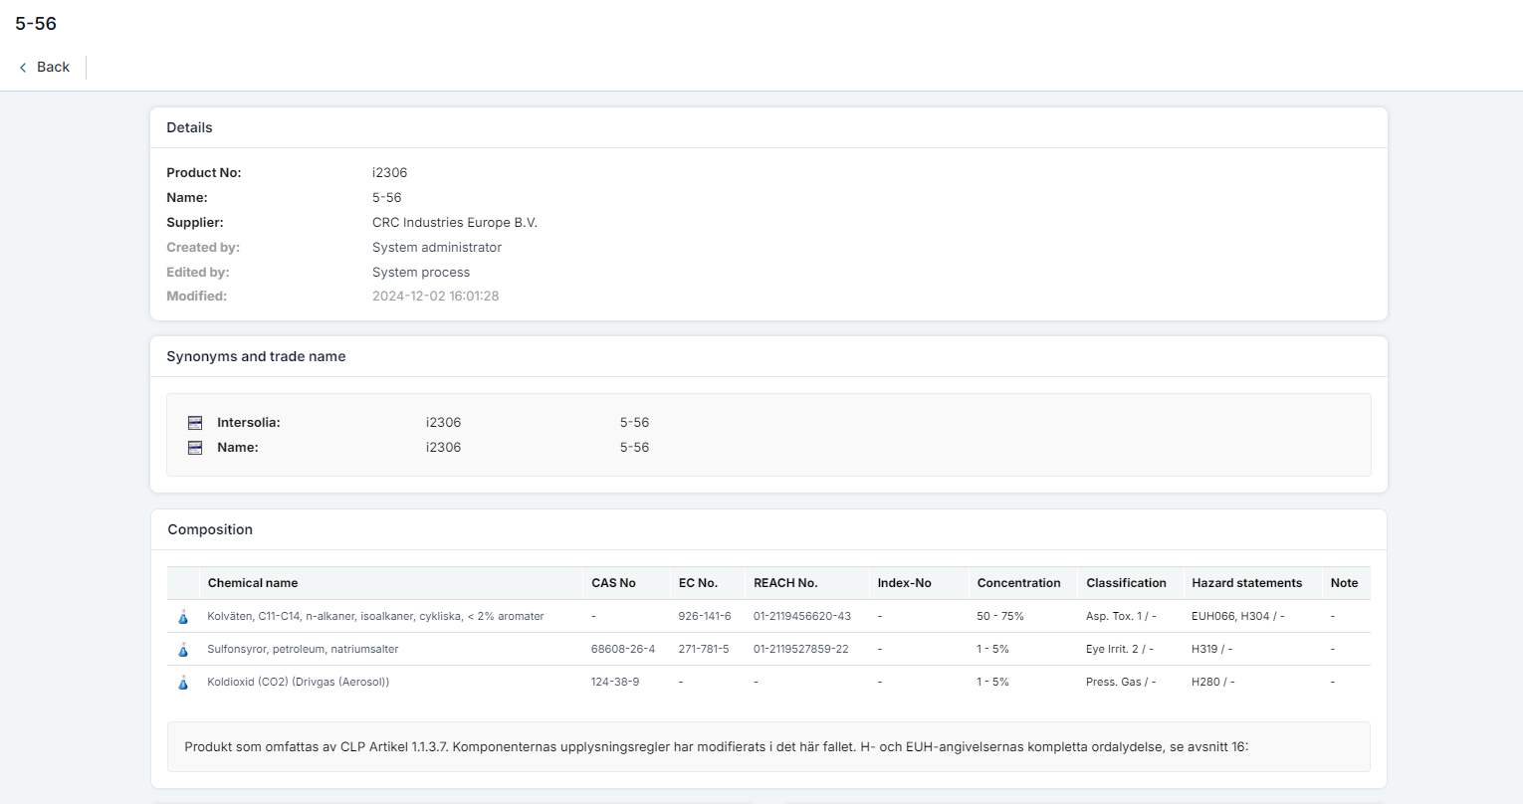Click the System administrator creator value
Viewport: 1523px width, 804px height.
(x=437, y=247)
